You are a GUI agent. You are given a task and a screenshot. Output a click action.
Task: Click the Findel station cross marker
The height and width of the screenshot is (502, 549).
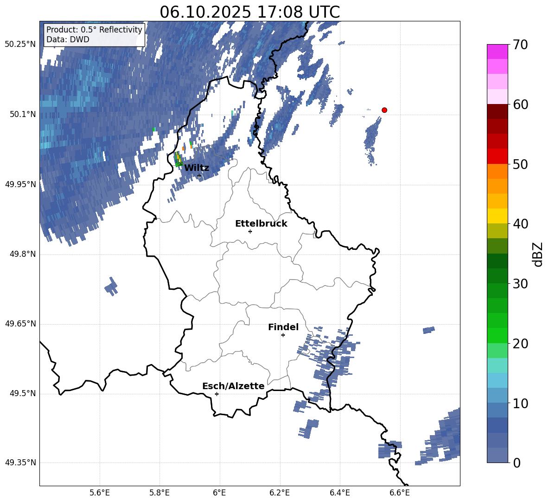(x=283, y=335)
